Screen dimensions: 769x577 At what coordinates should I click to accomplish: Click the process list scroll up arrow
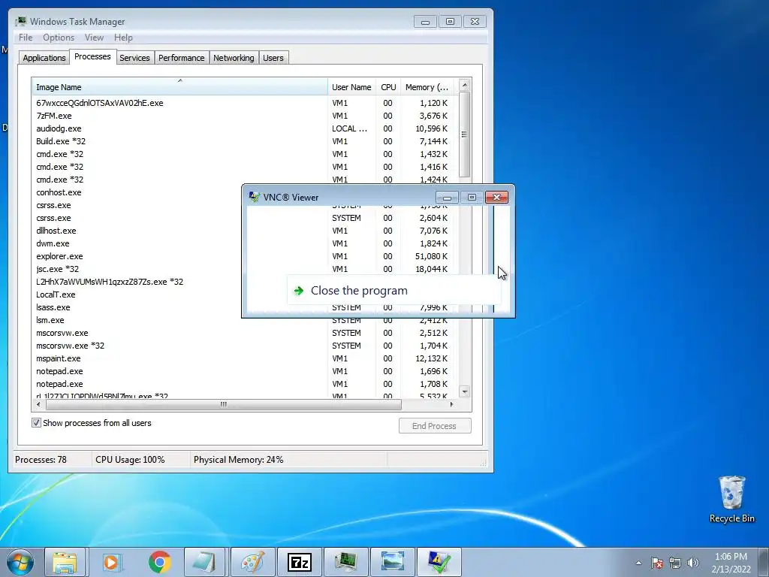pos(464,86)
